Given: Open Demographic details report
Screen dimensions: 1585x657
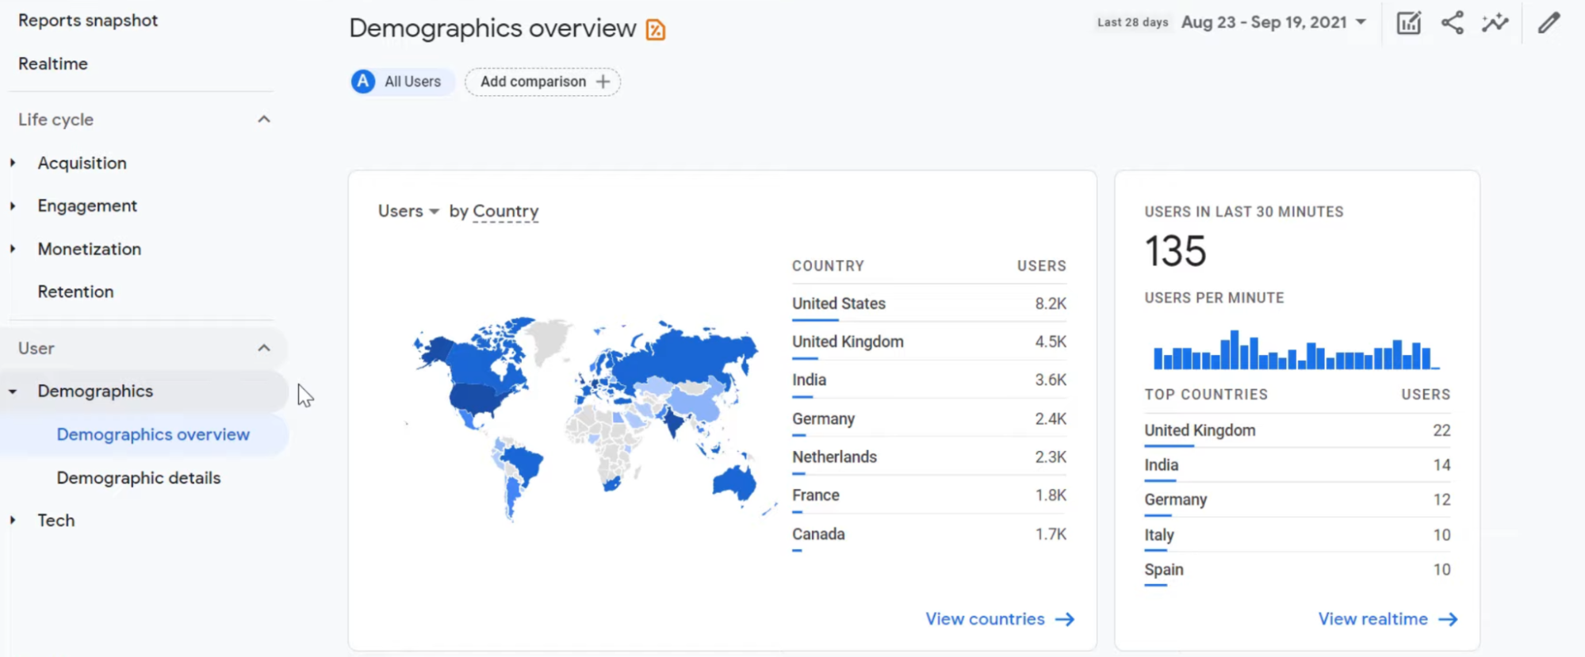Looking at the screenshot, I should point(139,478).
